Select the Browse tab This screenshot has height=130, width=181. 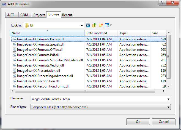[x=54, y=14]
